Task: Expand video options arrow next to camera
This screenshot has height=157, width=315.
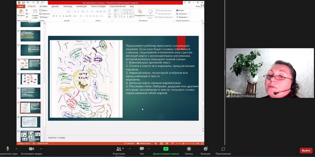Action: click(x=41, y=149)
